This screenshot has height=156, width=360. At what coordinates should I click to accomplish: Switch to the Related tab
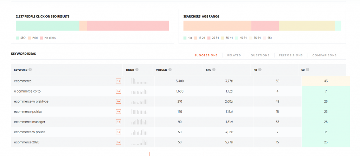coord(234,55)
